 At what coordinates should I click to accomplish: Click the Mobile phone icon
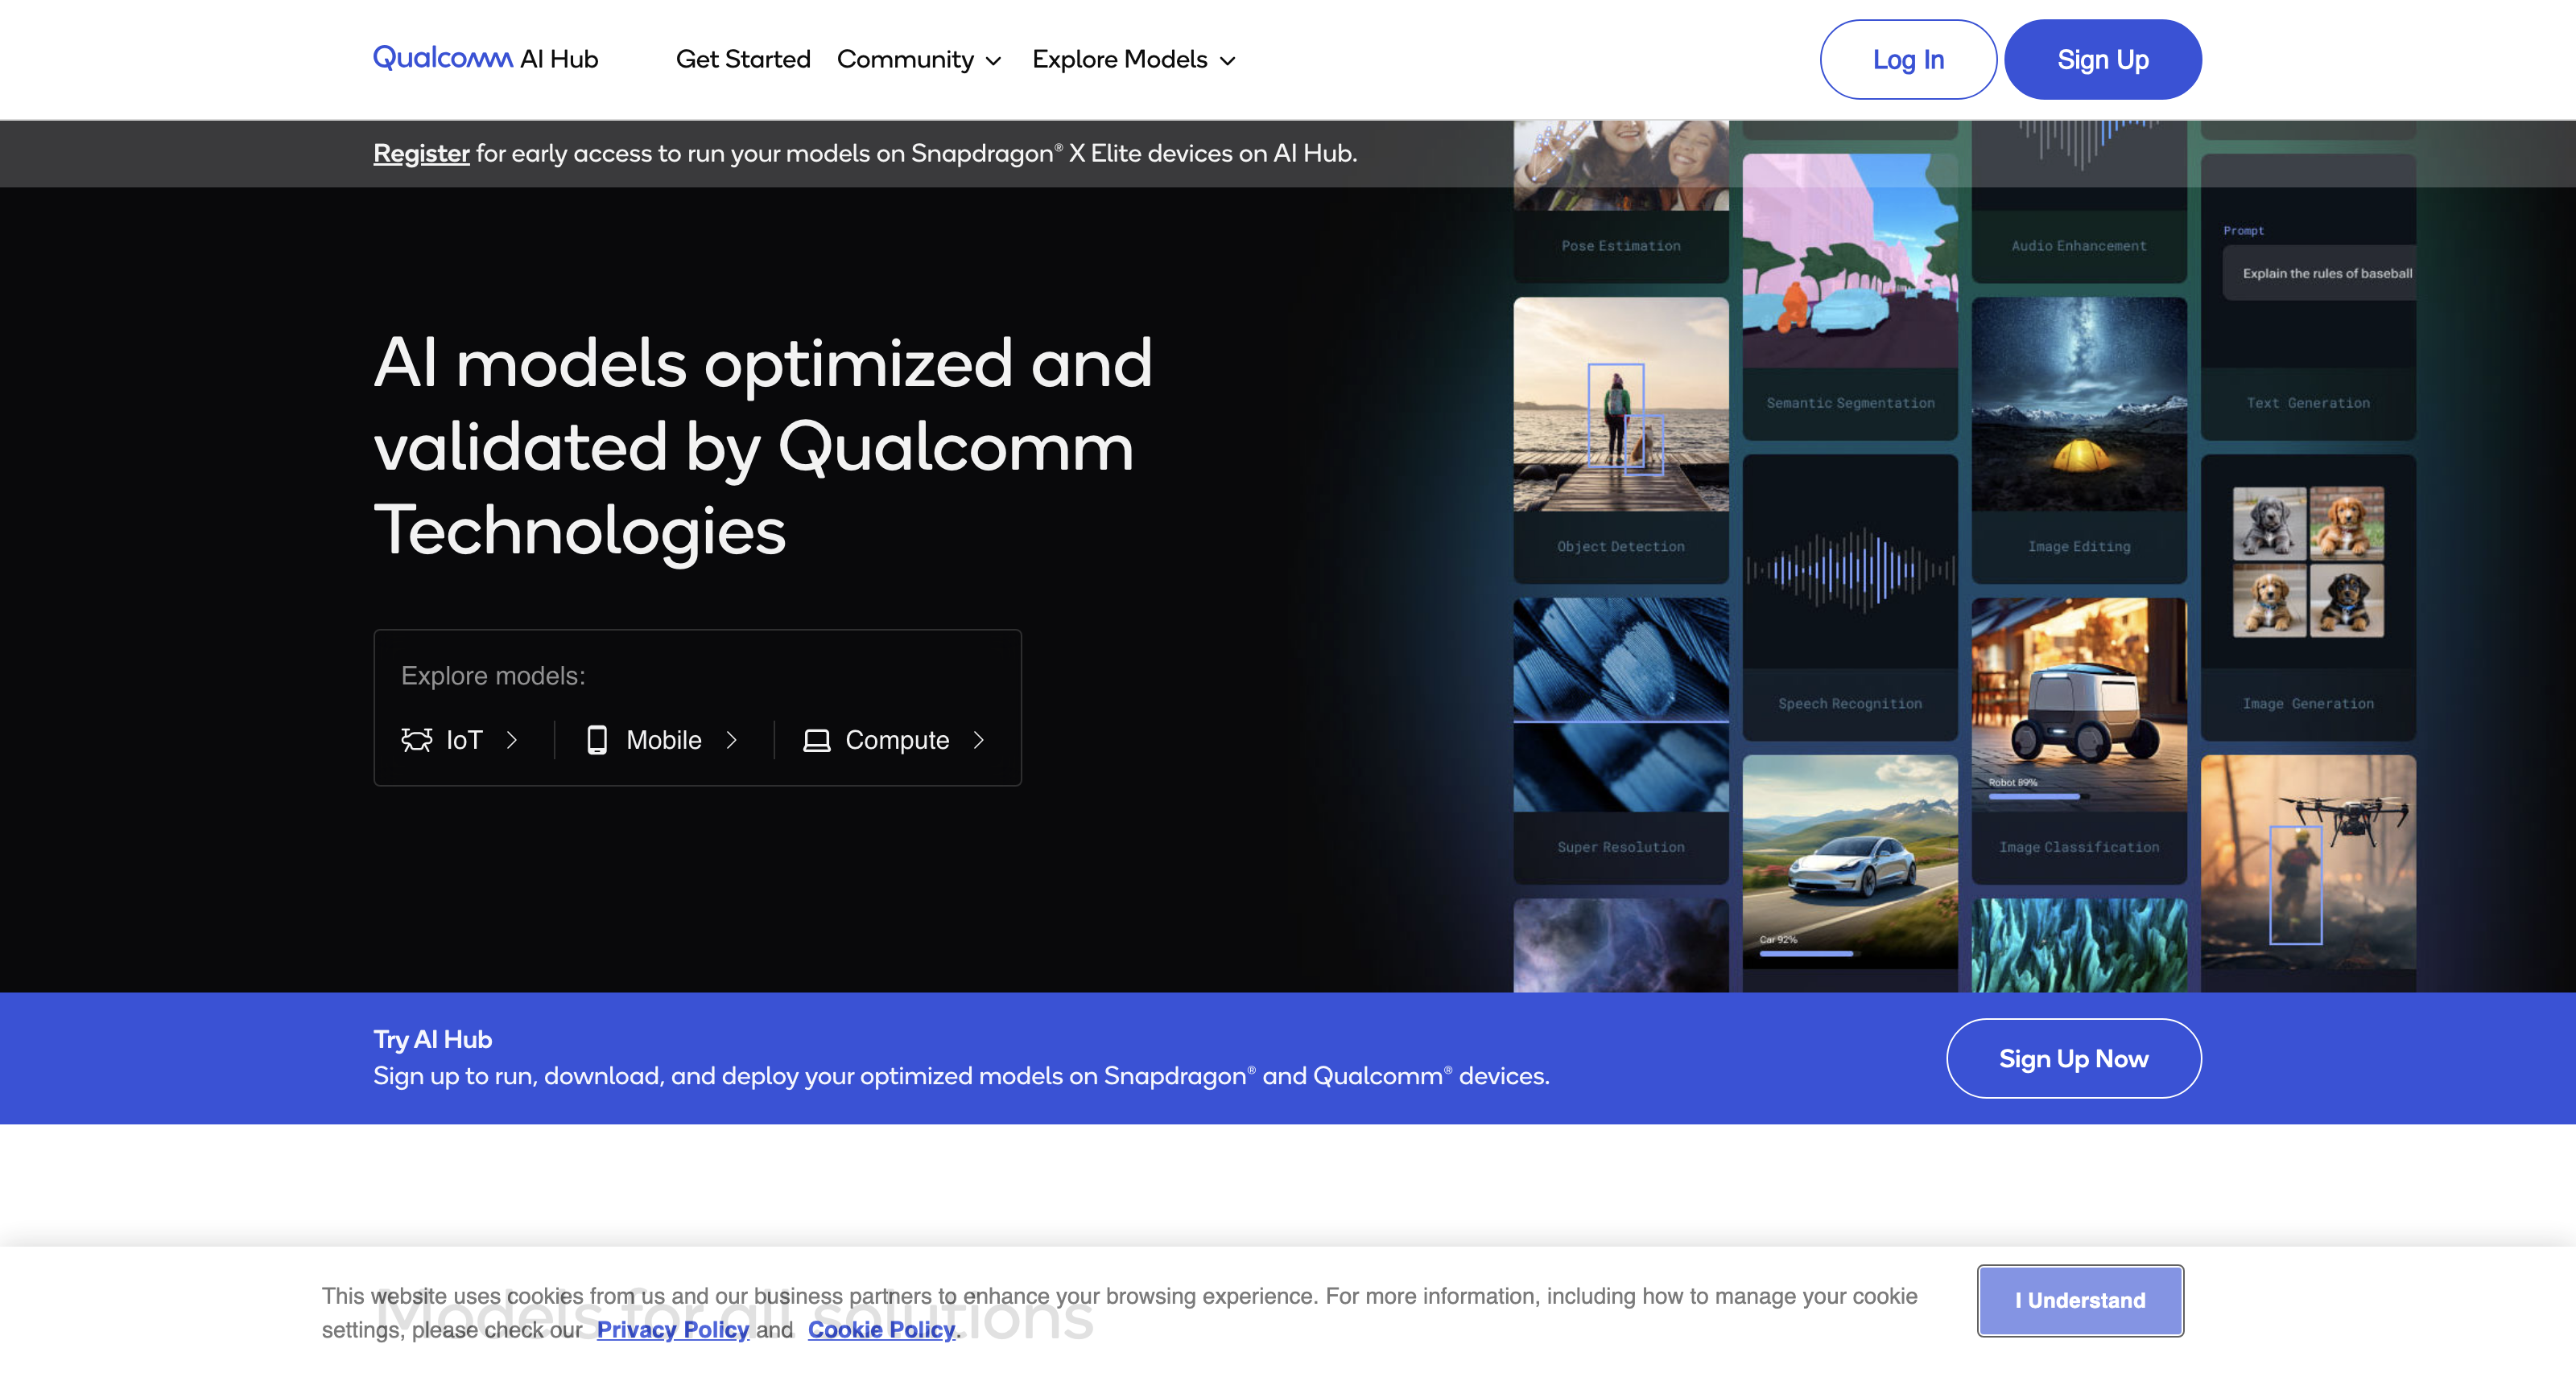click(x=597, y=739)
